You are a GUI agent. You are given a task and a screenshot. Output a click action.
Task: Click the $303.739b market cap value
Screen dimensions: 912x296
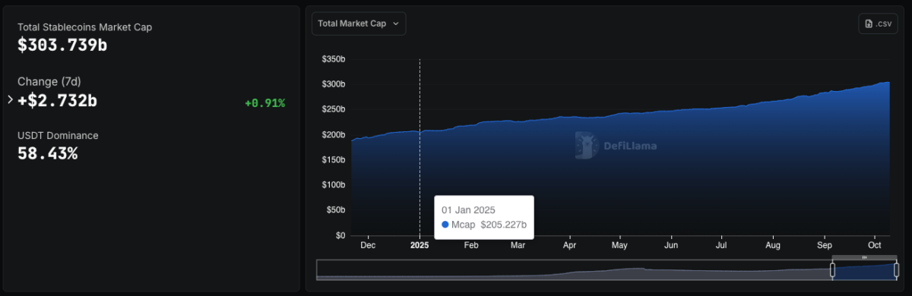(x=62, y=45)
